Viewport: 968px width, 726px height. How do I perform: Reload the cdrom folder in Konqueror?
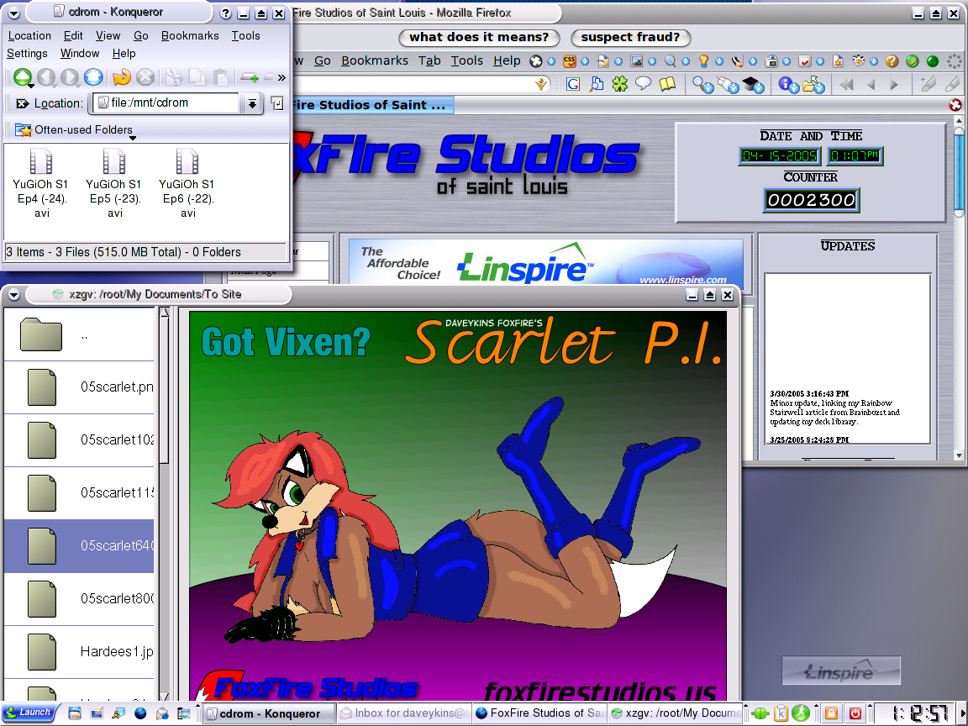[x=122, y=76]
